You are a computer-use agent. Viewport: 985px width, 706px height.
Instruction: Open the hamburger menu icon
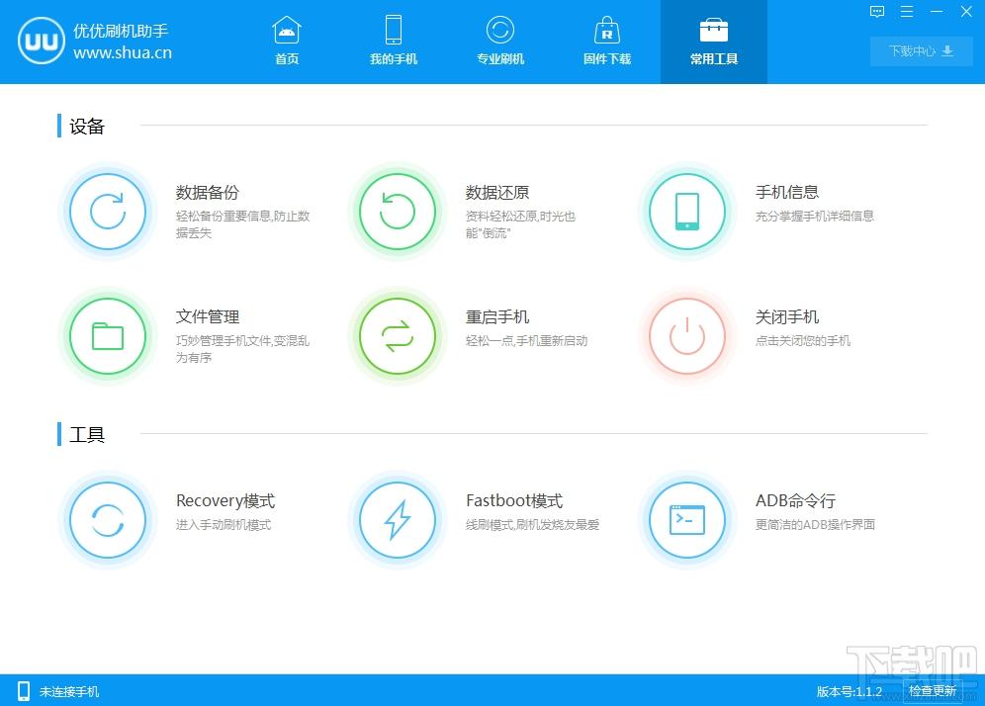907,11
